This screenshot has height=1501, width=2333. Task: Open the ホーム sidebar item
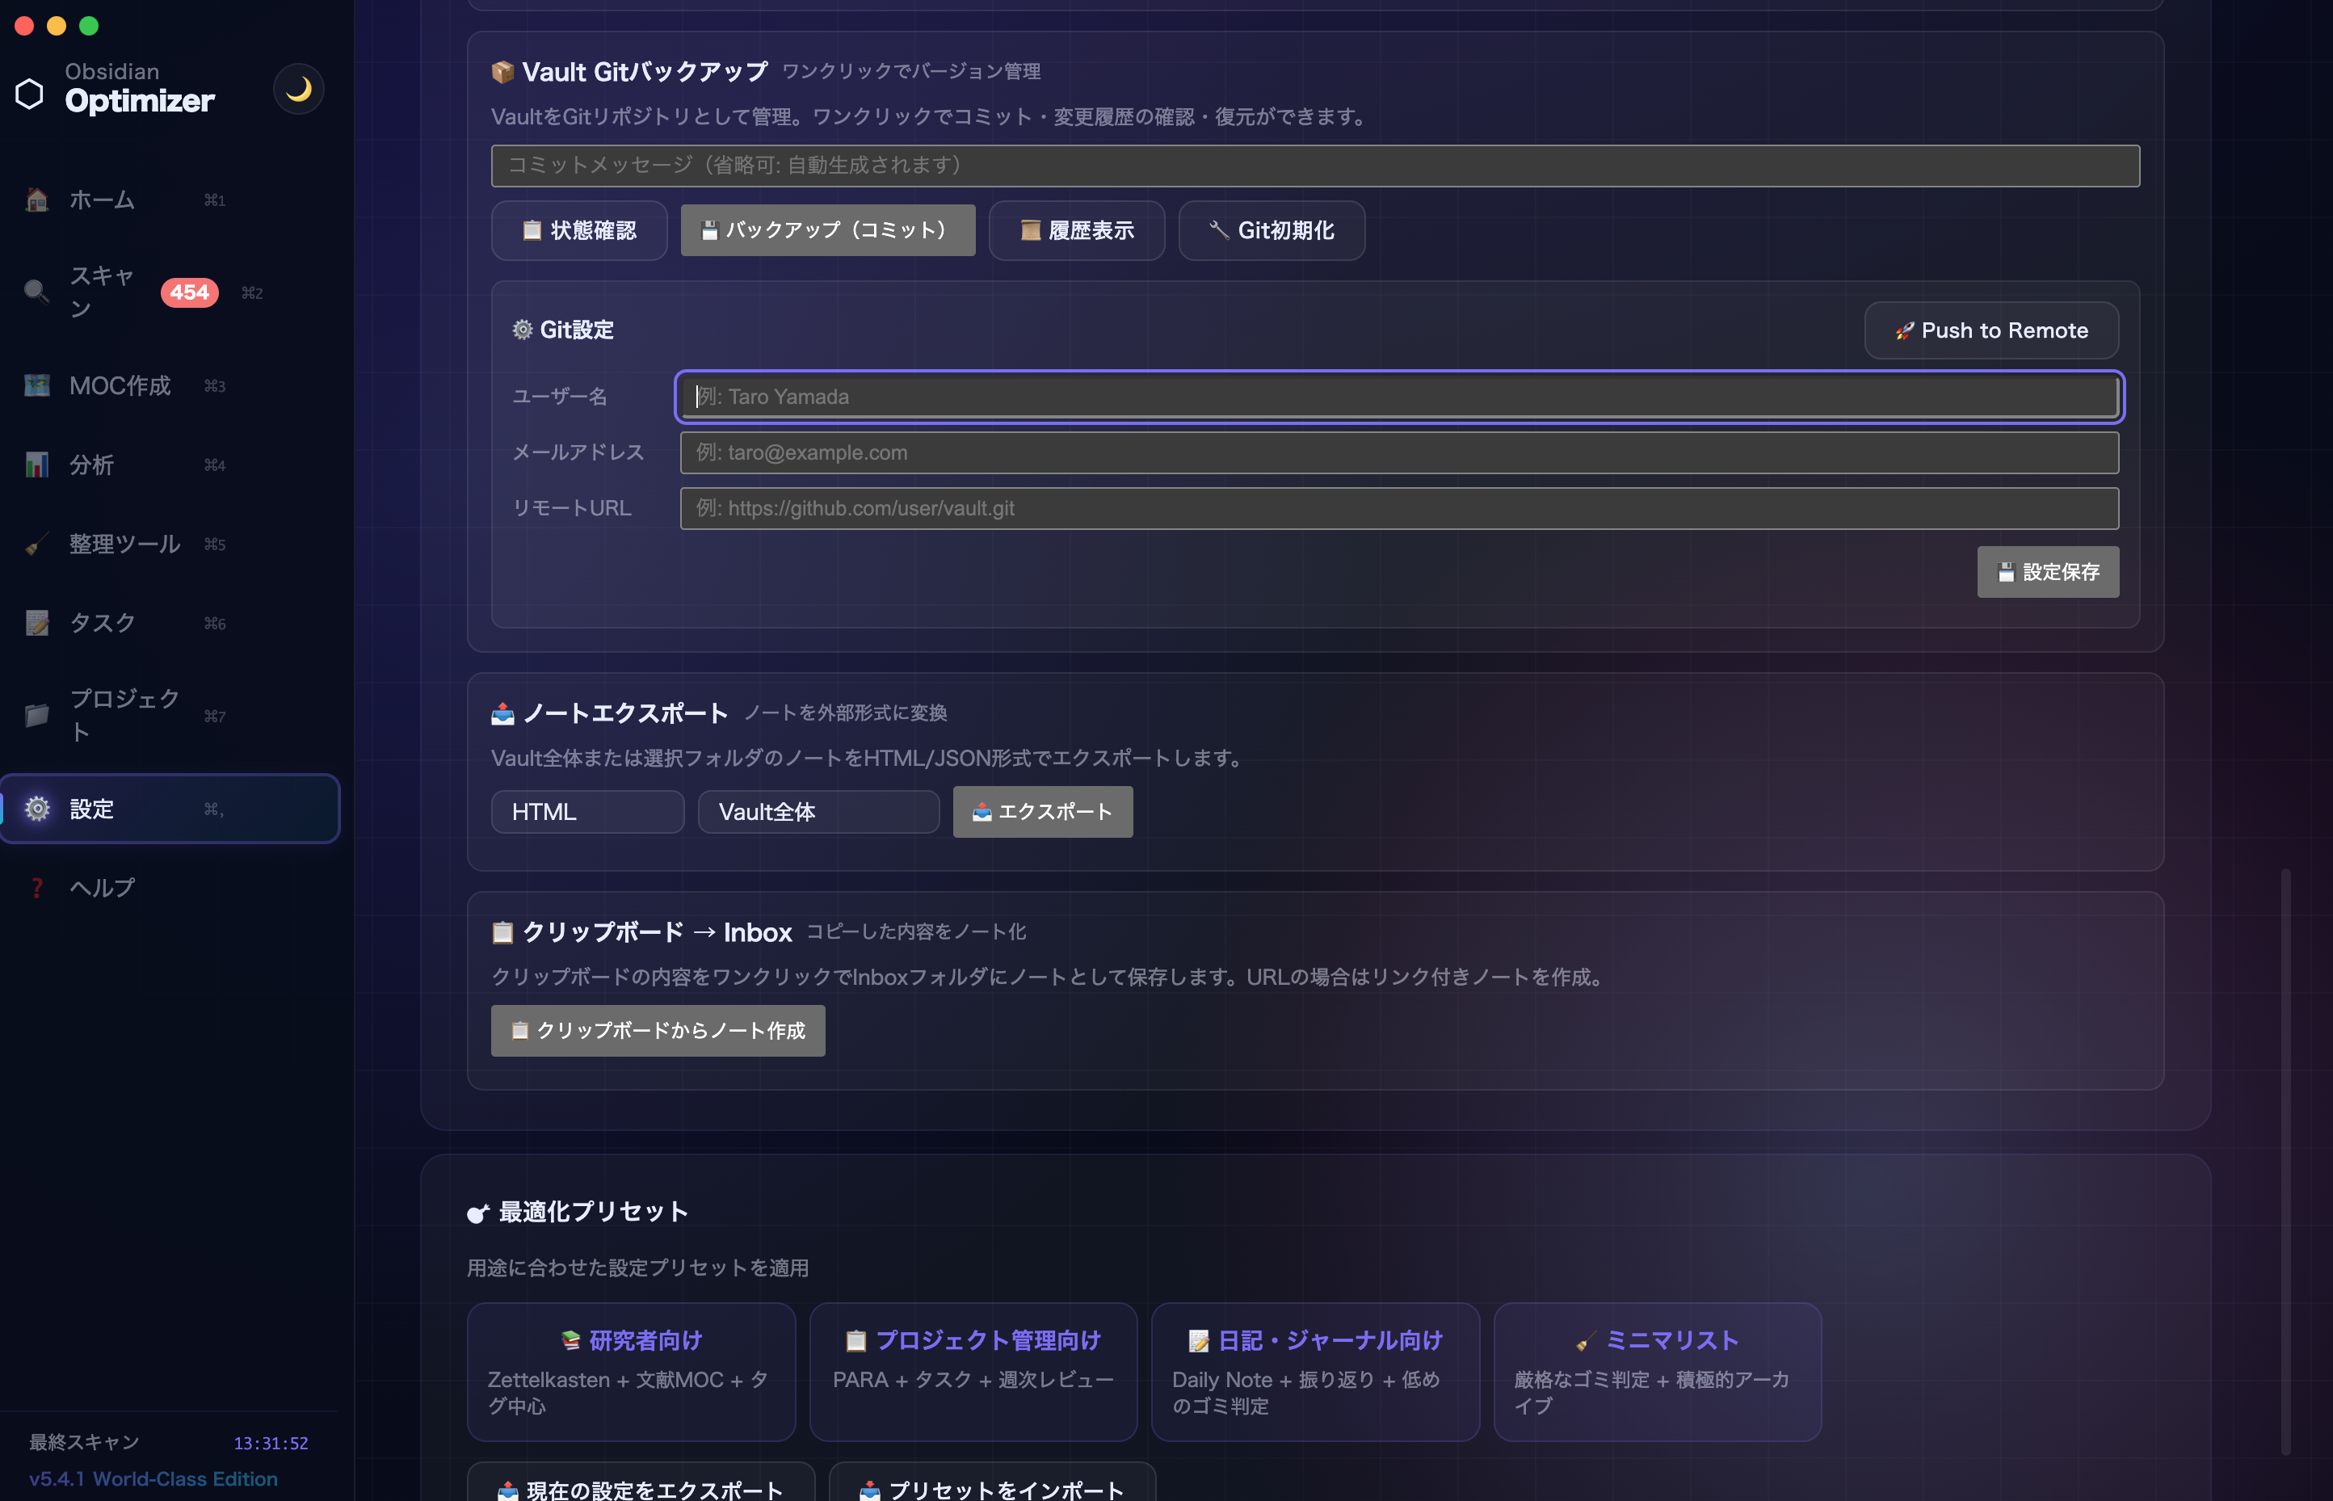point(170,200)
